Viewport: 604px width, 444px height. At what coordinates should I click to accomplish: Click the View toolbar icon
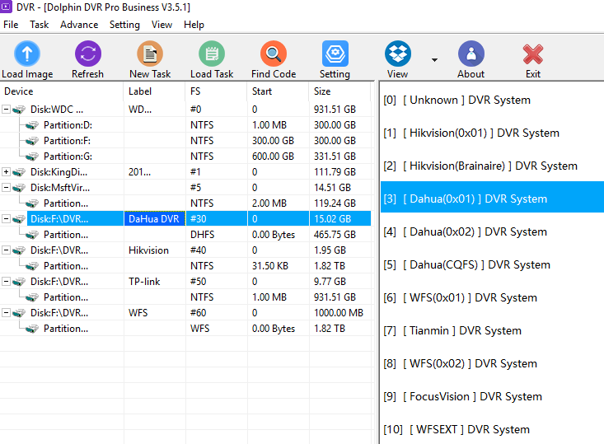tap(397, 54)
